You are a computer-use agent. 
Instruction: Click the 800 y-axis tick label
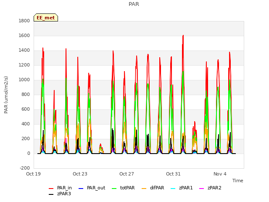(x=26, y=95)
